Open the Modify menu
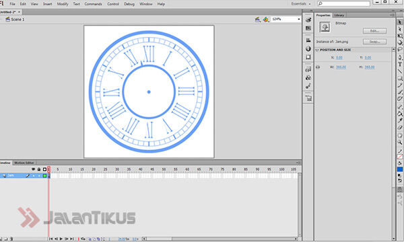This screenshot has width=404, height=242. point(63,4)
